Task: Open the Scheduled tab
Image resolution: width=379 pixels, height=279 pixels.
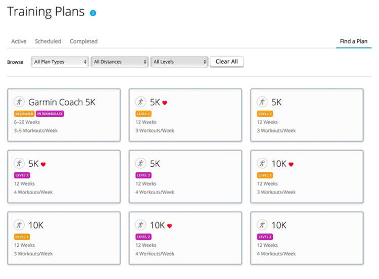Action: pos(48,41)
